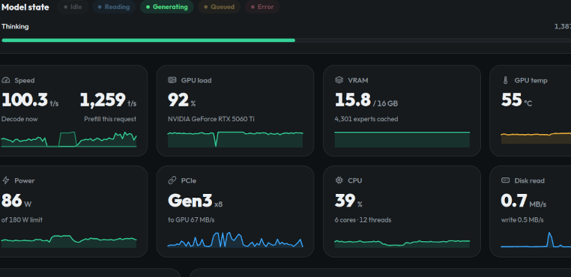Image resolution: width=571 pixels, height=277 pixels.
Task: Click the Disk read drive icon
Action: 506,180
